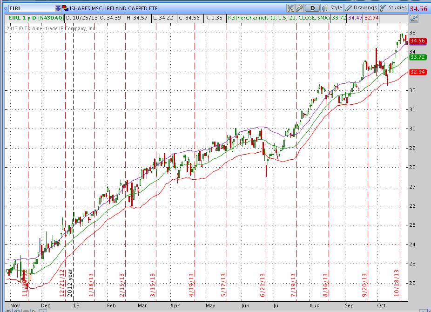Click the 22 price axis label
The height and width of the screenshot is (312, 431).
[x=412, y=283]
